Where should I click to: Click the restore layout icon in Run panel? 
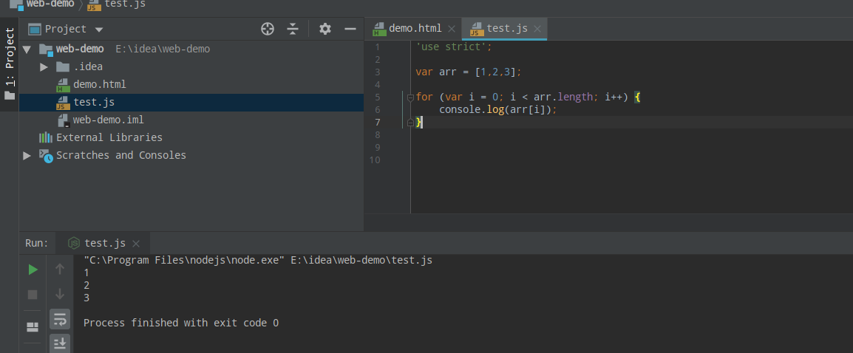coord(33,327)
